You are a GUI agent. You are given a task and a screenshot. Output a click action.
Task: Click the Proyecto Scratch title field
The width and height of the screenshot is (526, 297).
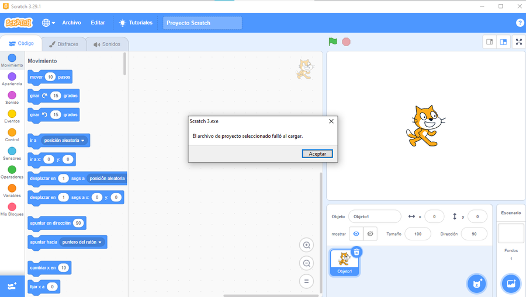(x=202, y=23)
